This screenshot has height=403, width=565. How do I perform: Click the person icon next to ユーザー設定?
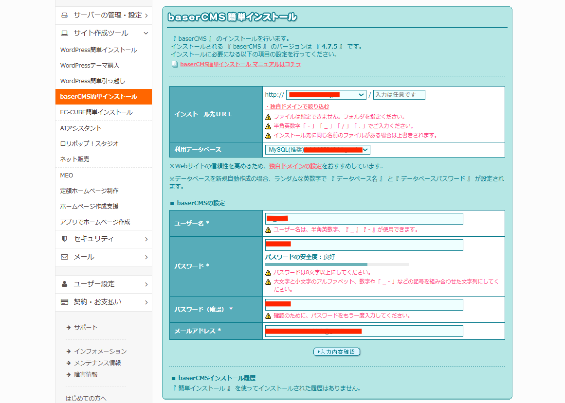(65, 284)
